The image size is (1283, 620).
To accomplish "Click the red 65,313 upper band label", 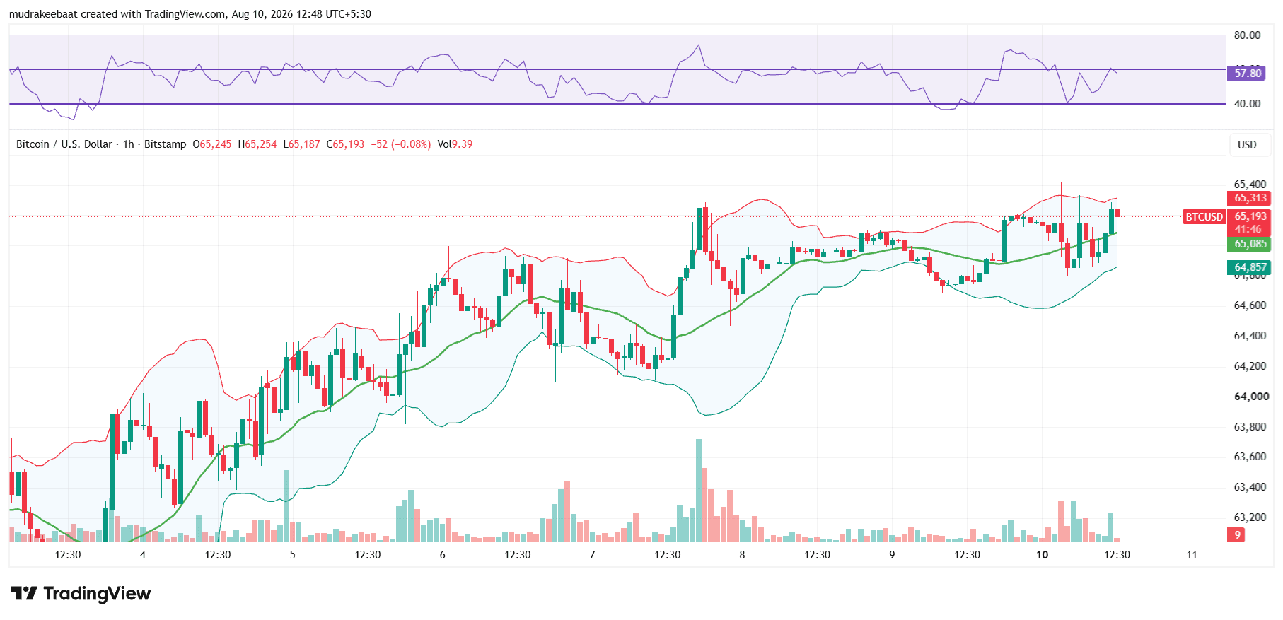I will click(x=1250, y=198).
